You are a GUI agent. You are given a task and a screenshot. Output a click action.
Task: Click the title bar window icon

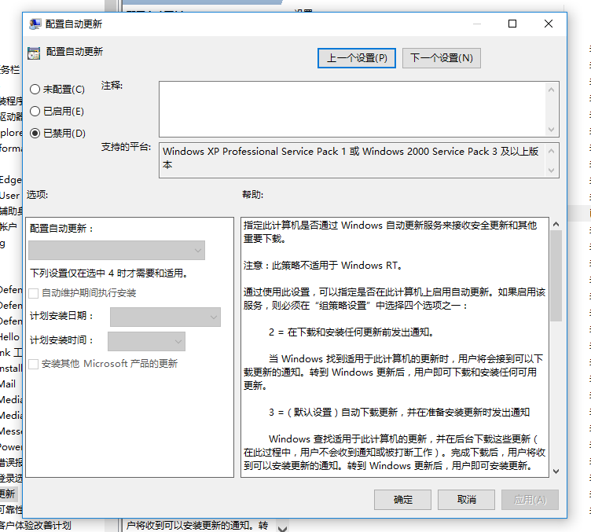point(35,24)
